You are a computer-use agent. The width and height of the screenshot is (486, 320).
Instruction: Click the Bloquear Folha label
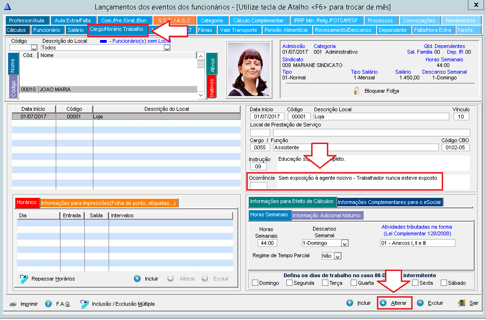[x=382, y=91]
